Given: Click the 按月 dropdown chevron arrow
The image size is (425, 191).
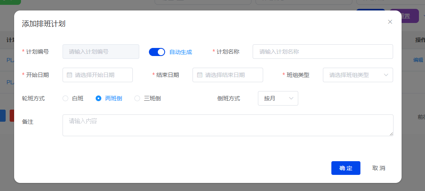Looking at the screenshot, I should [x=291, y=98].
